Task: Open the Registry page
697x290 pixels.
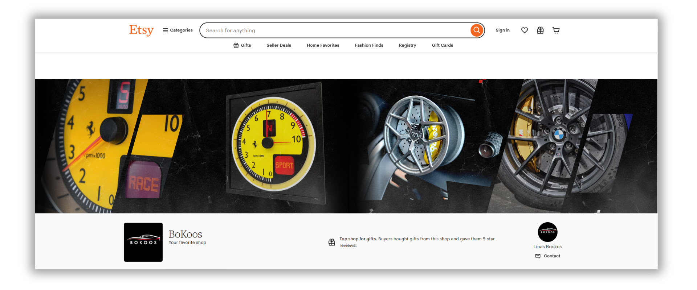Action: tap(407, 45)
